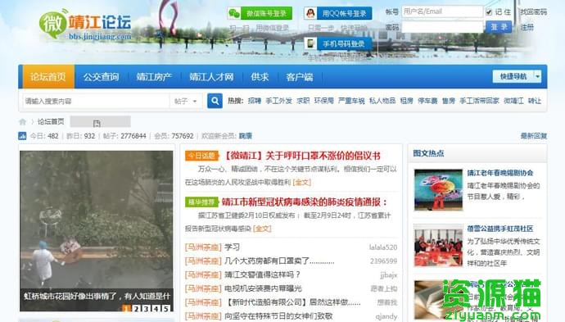Click the QQ penguin login icon
Screen dimensions: 565x322
(x=310, y=14)
